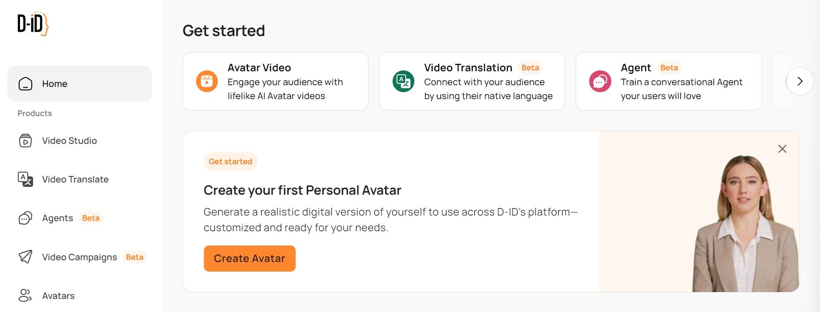Expand next cards with right chevron arrow

pyautogui.click(x=800, y=81)
